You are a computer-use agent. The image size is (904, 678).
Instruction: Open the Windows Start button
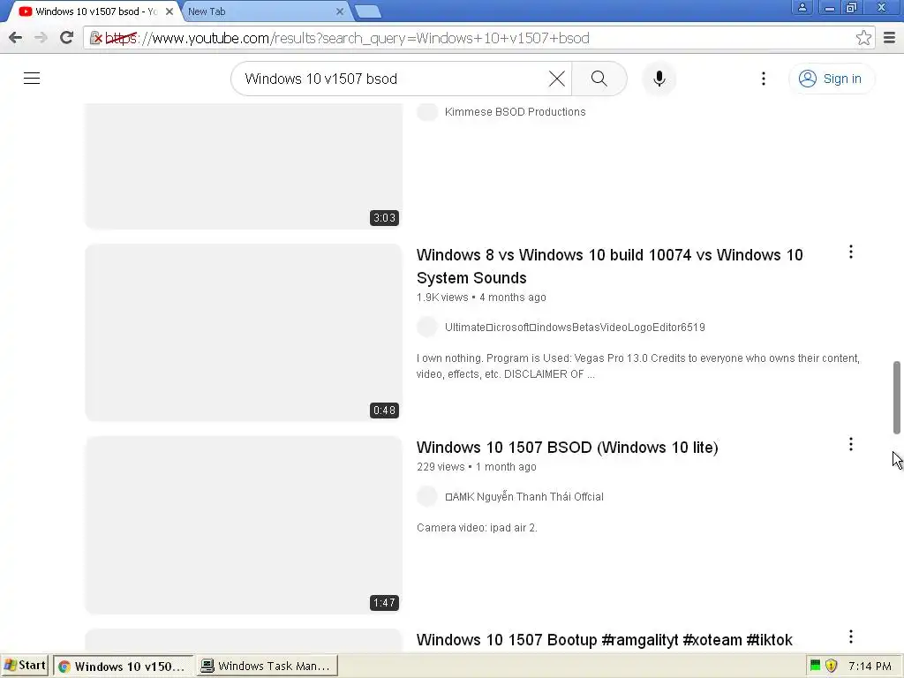pyautogui.click(x=25, y=666)
